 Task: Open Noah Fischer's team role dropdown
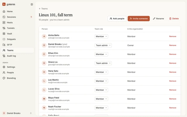pos(101,108)
